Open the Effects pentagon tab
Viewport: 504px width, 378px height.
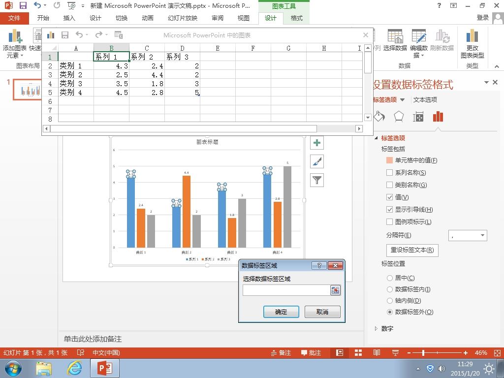pos(399,116)
